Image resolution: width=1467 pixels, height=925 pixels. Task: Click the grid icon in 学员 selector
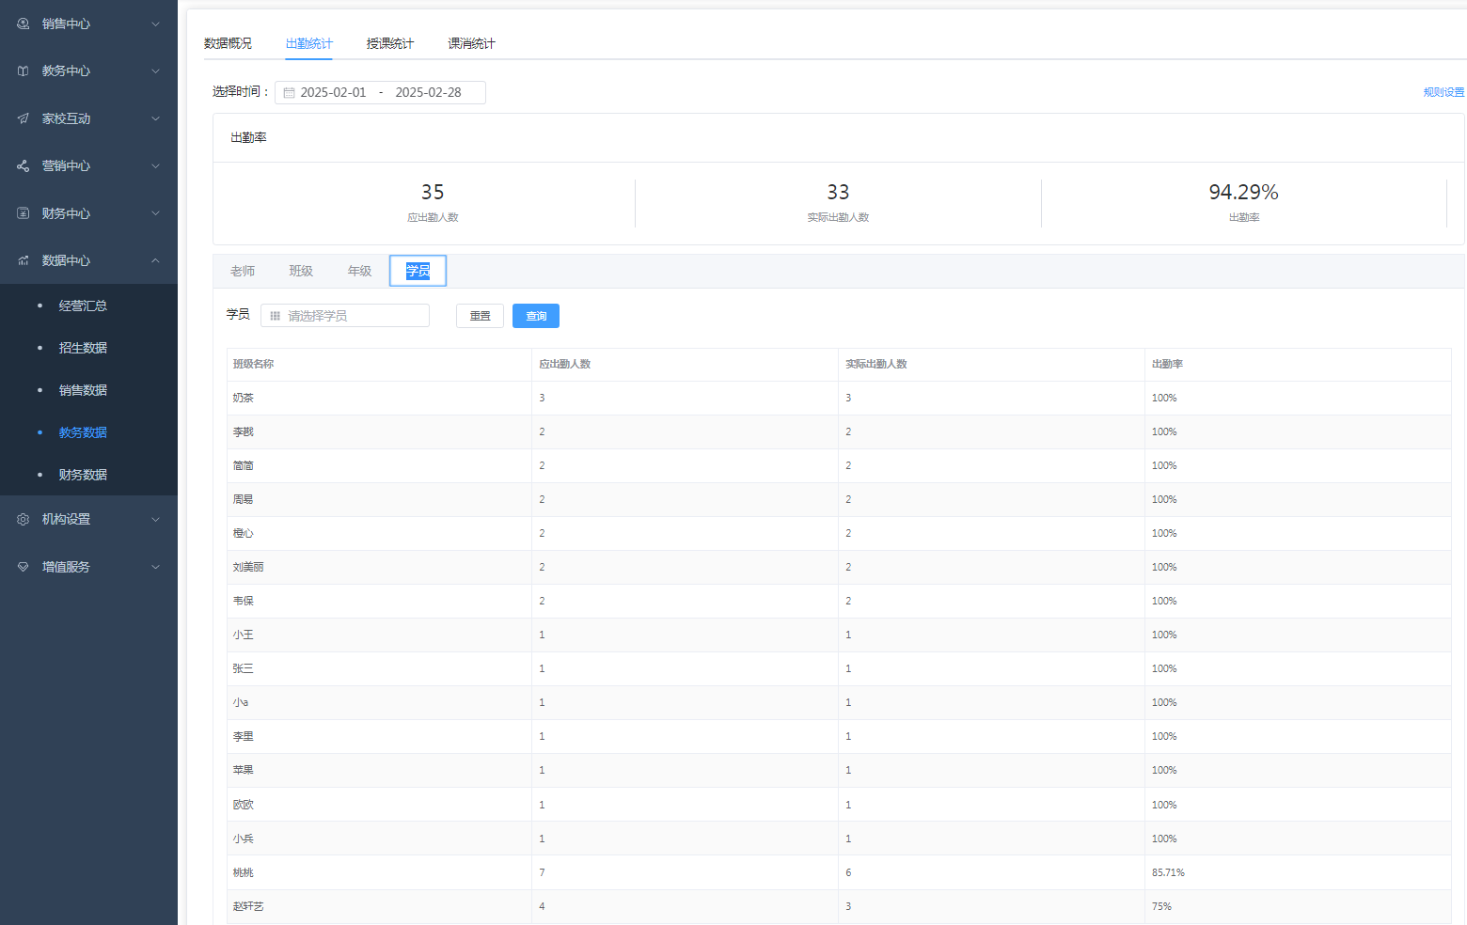[x=276, y=316]
